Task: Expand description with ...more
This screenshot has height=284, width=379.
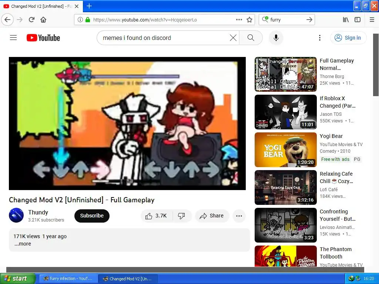Action: [x=23, y=244]
